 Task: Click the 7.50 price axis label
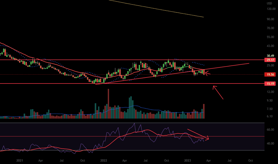click(270, 109)
